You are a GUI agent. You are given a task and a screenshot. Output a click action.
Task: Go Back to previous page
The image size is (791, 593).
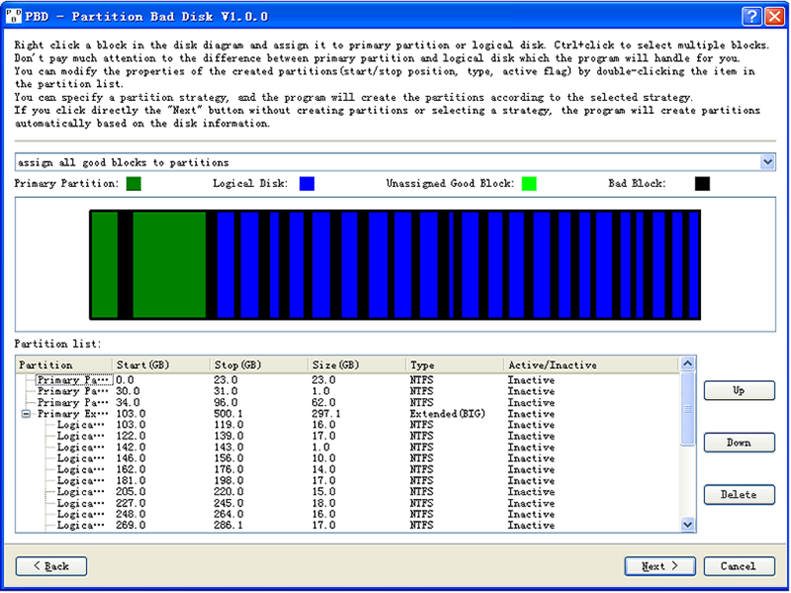coord(51,567)
